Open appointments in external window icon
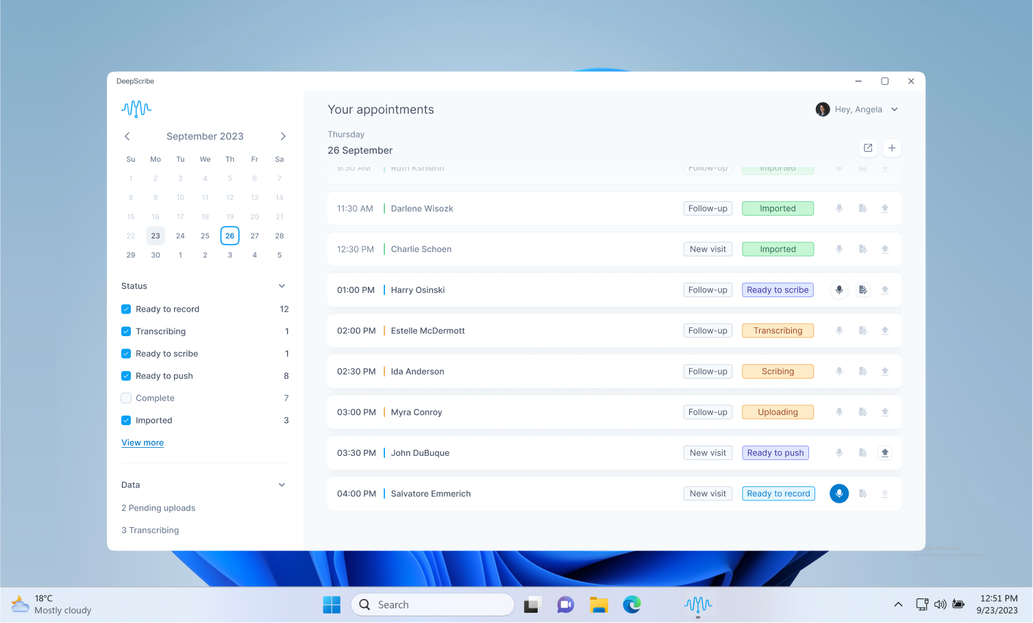 [x=868, y=148]
